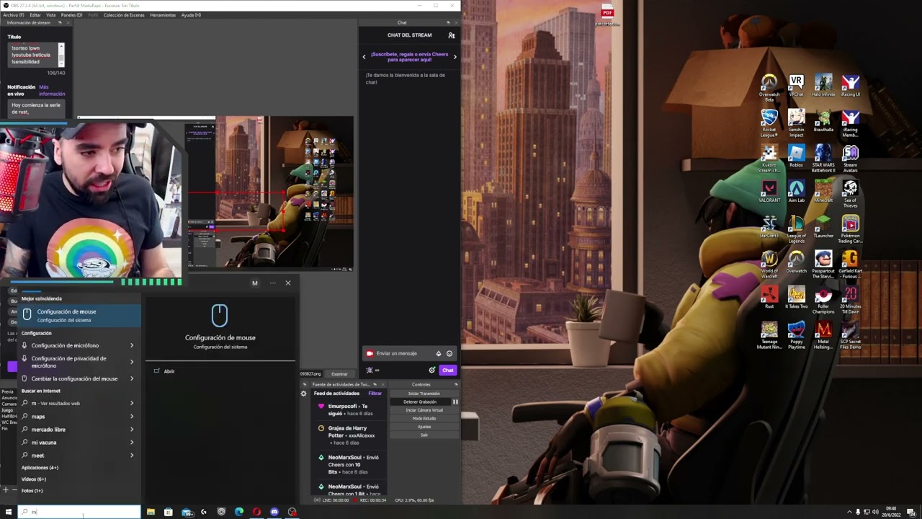This screenshot has height=519, width=922.
Task: Open the Rocket League desktop shortcut
Action: tap(769, 123)
